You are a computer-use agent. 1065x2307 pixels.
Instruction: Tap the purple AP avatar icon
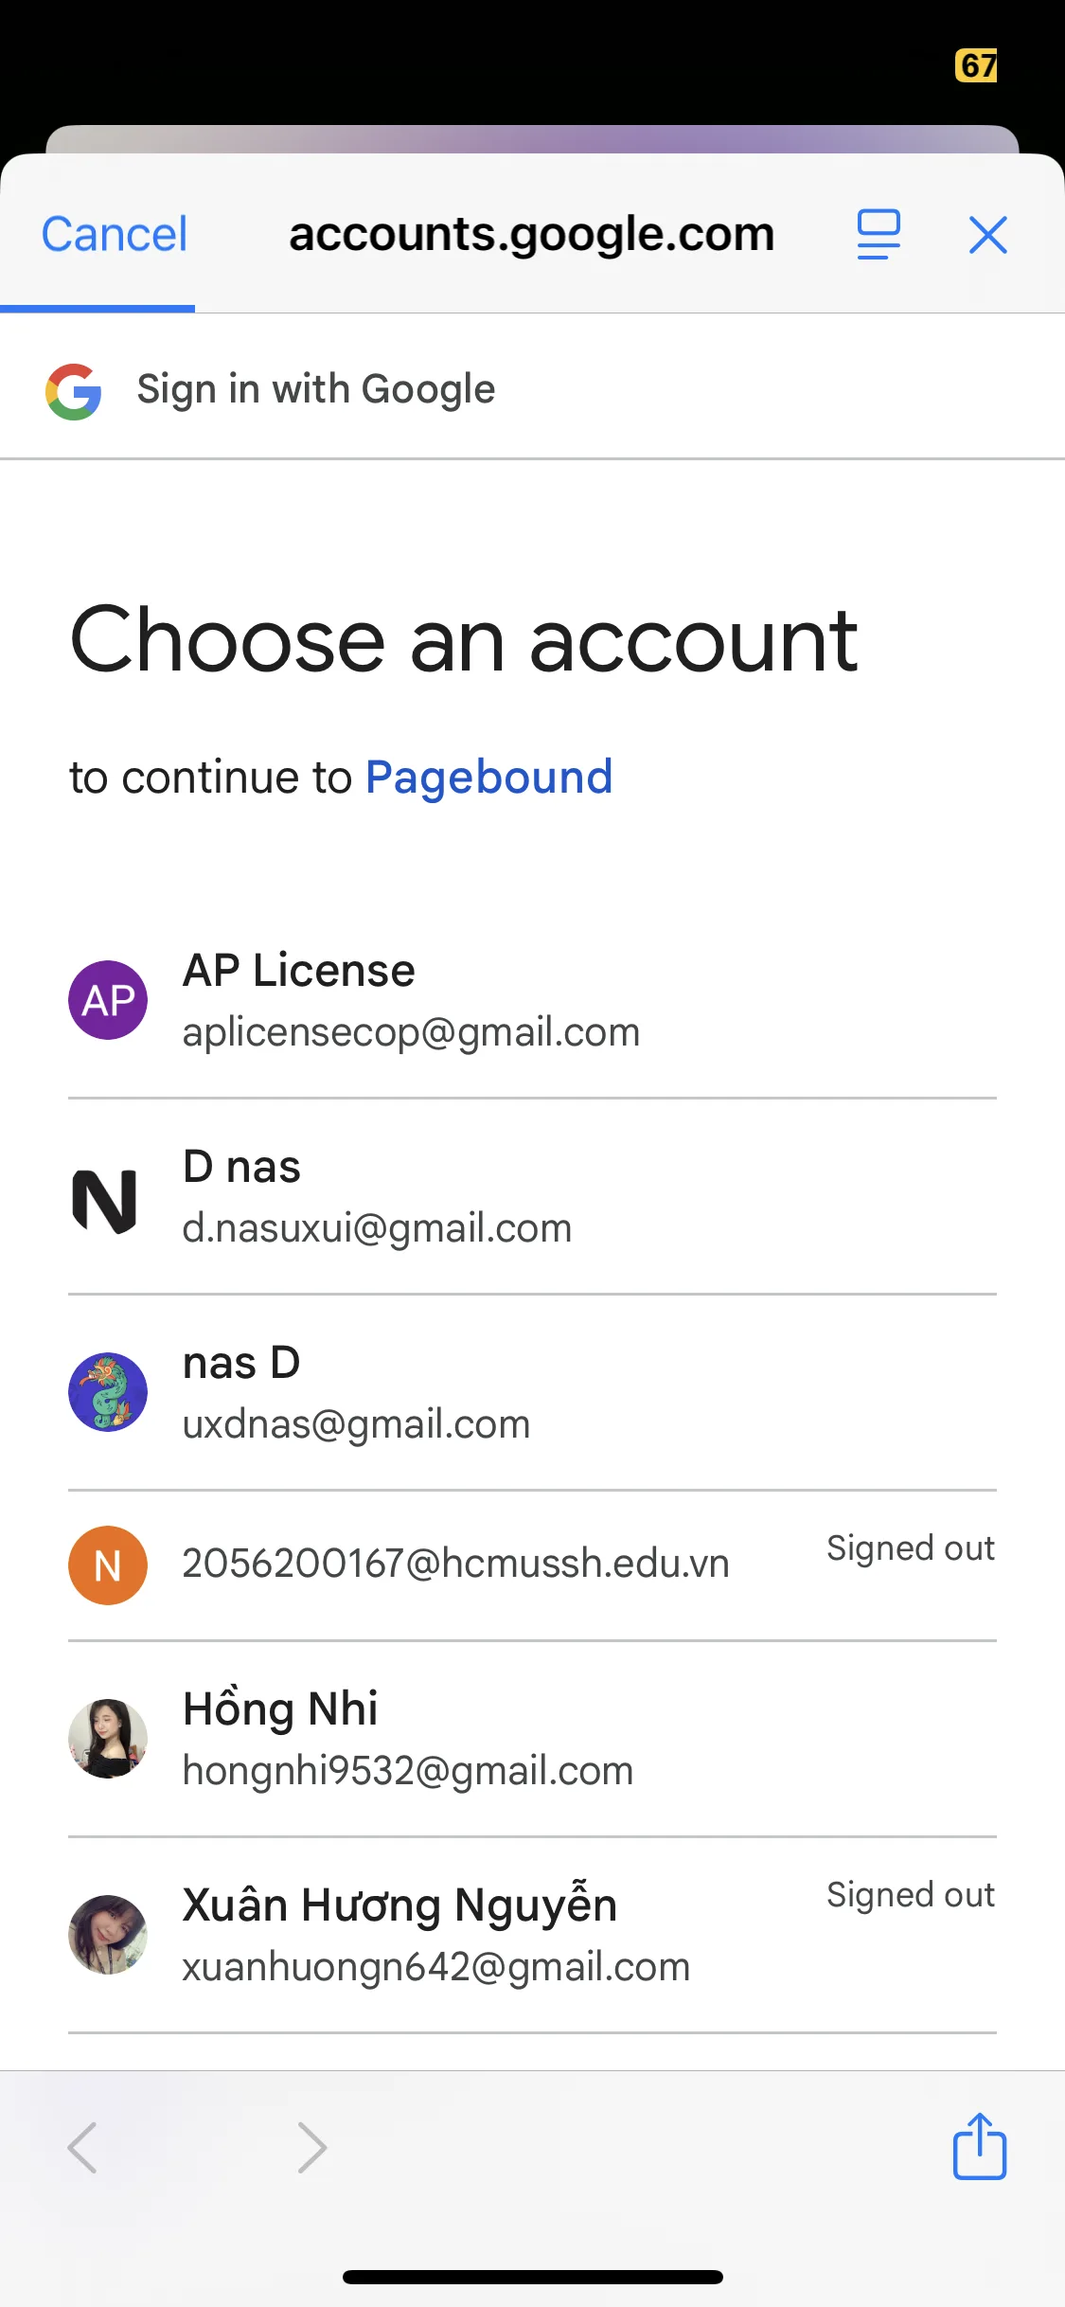click(108, 1000)
